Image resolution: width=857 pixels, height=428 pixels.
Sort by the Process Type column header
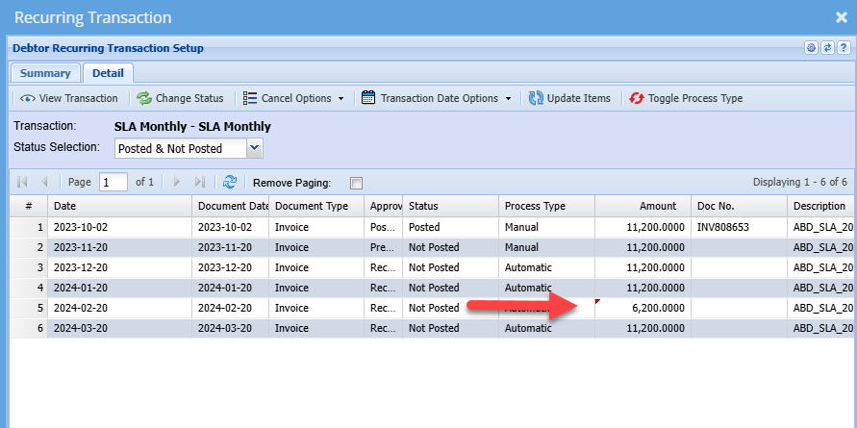click(x=545, y=206)
